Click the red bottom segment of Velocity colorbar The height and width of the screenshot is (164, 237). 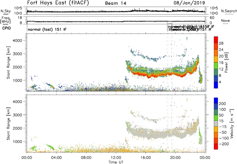point(216,147)
